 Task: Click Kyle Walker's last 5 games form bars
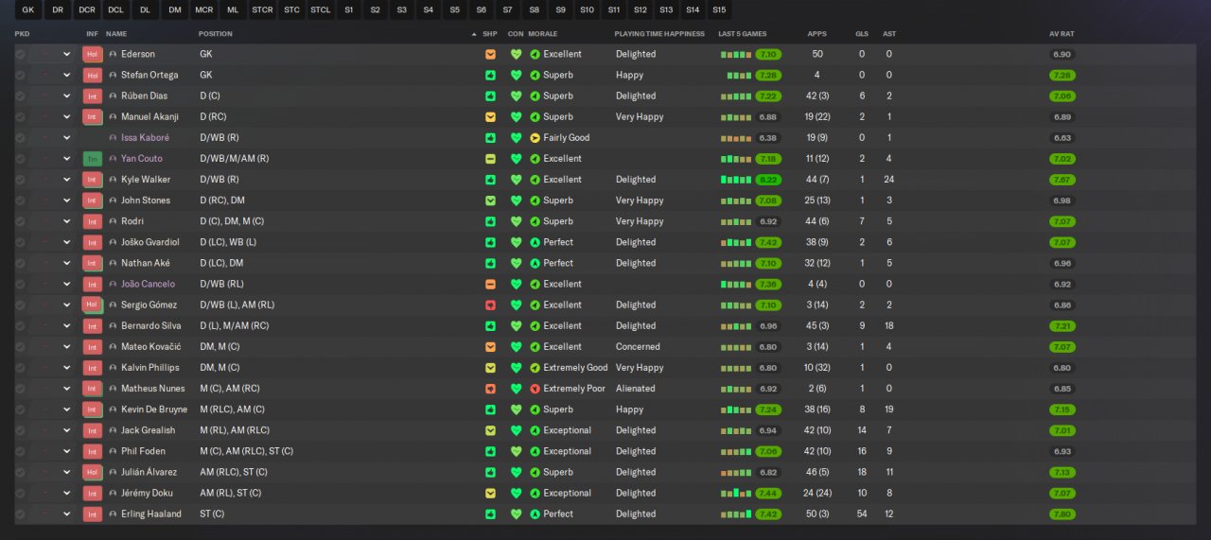point(736,179)
